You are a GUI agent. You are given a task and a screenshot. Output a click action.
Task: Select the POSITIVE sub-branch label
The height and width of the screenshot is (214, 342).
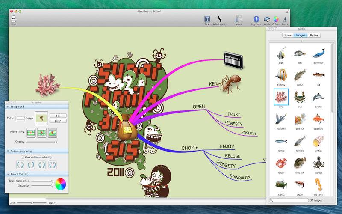click(x=249, y=133)
